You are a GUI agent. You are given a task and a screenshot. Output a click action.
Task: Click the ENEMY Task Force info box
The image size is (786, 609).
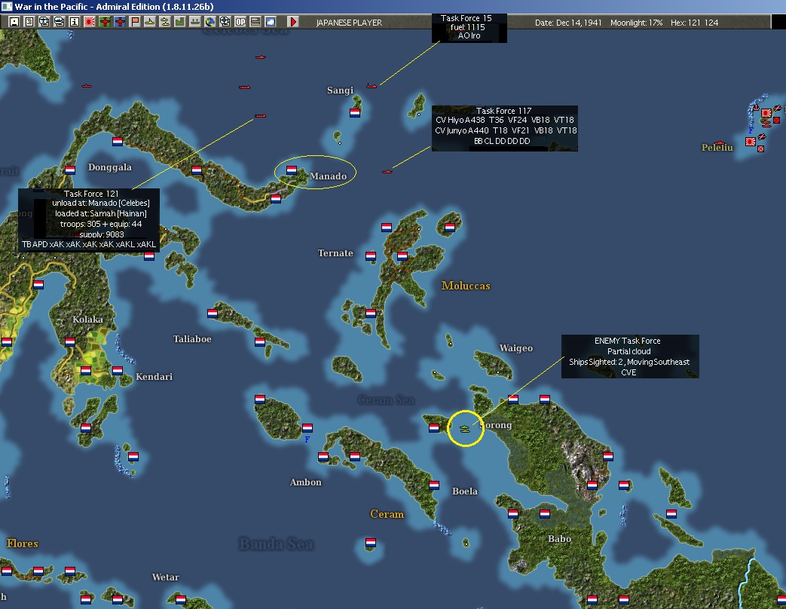click(630, 357)
